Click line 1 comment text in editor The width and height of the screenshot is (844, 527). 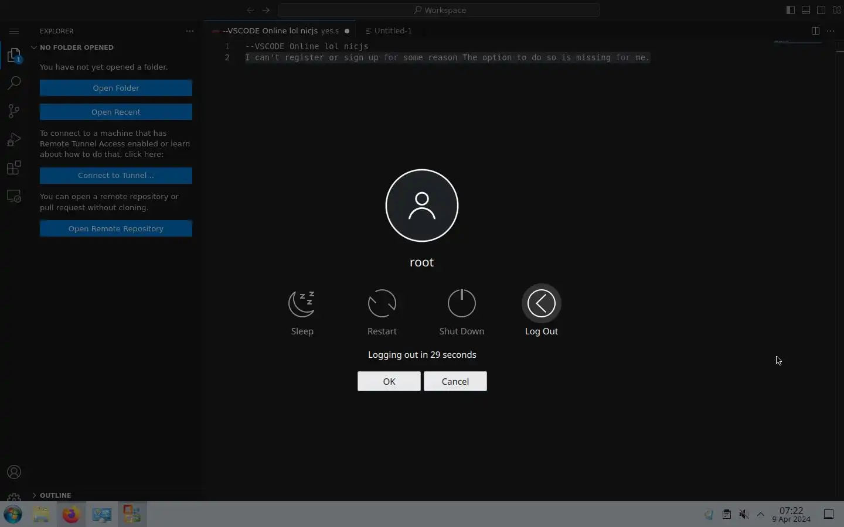(x=307, y=46)
